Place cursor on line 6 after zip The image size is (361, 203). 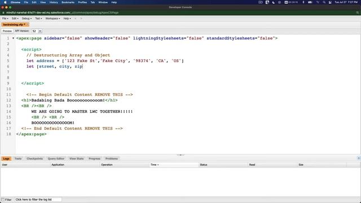coord(83,67)
